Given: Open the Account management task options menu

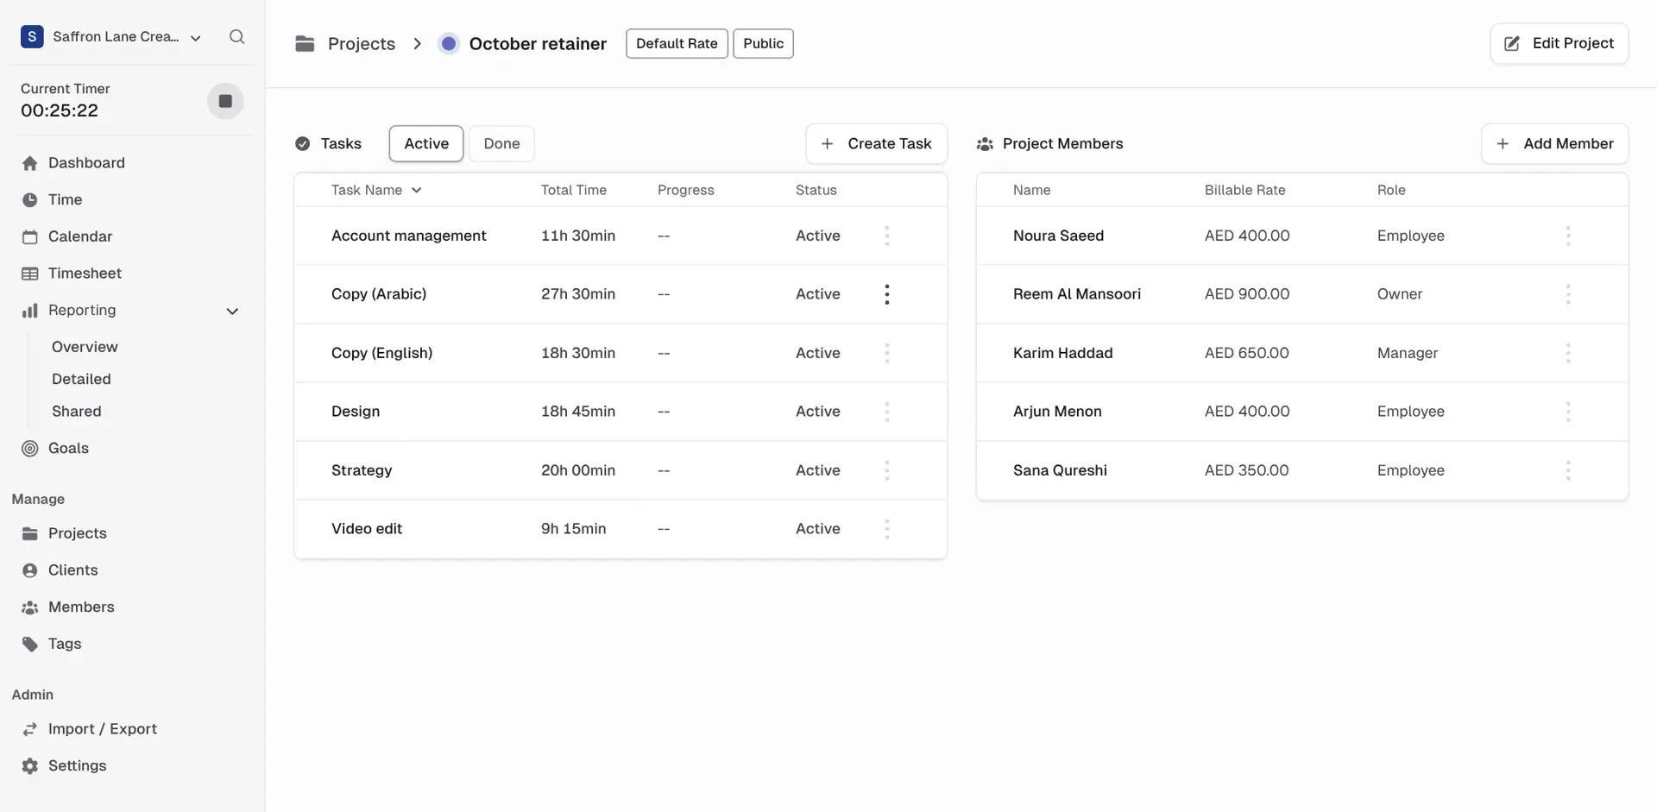Looking at the screenshot, I should (886, 236).
